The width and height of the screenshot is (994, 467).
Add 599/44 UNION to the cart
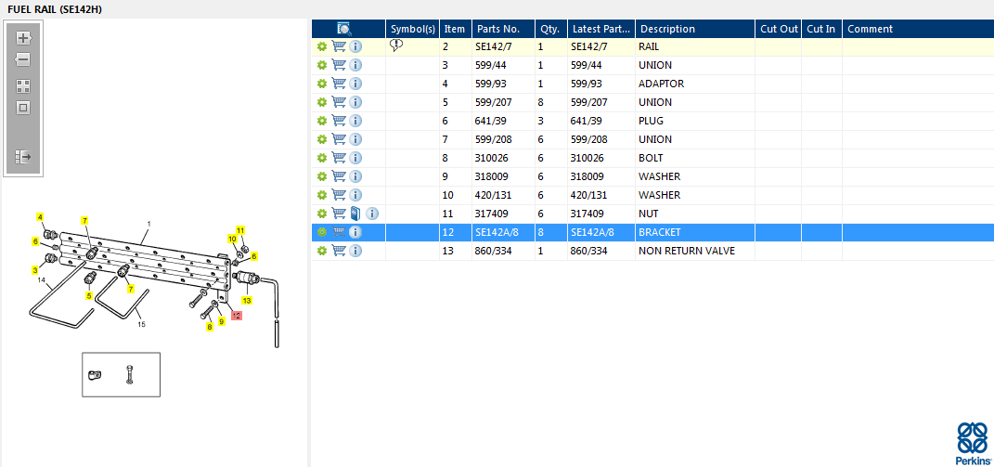coord(339,65)
